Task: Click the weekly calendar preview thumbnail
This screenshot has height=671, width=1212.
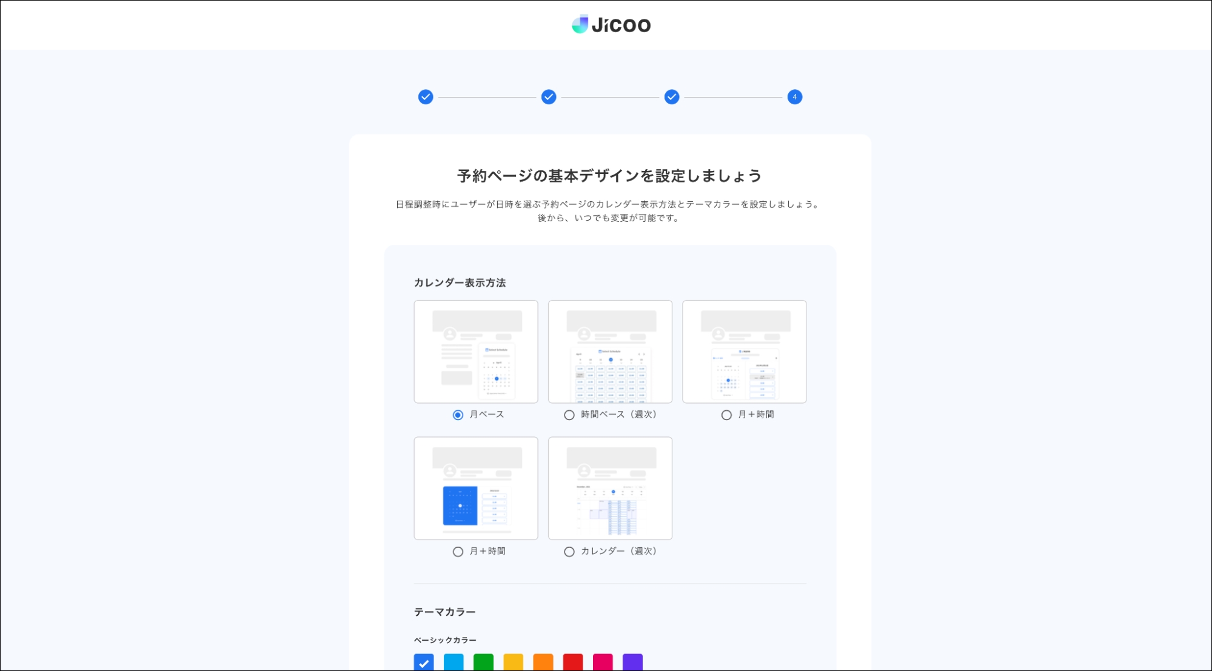Action: point(610,488)
